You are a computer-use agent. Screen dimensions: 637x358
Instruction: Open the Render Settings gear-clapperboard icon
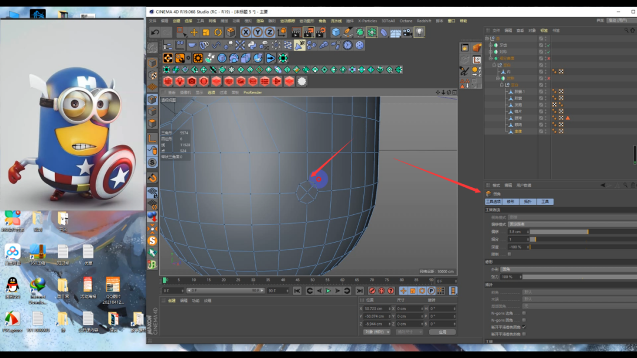click(320, 32)
